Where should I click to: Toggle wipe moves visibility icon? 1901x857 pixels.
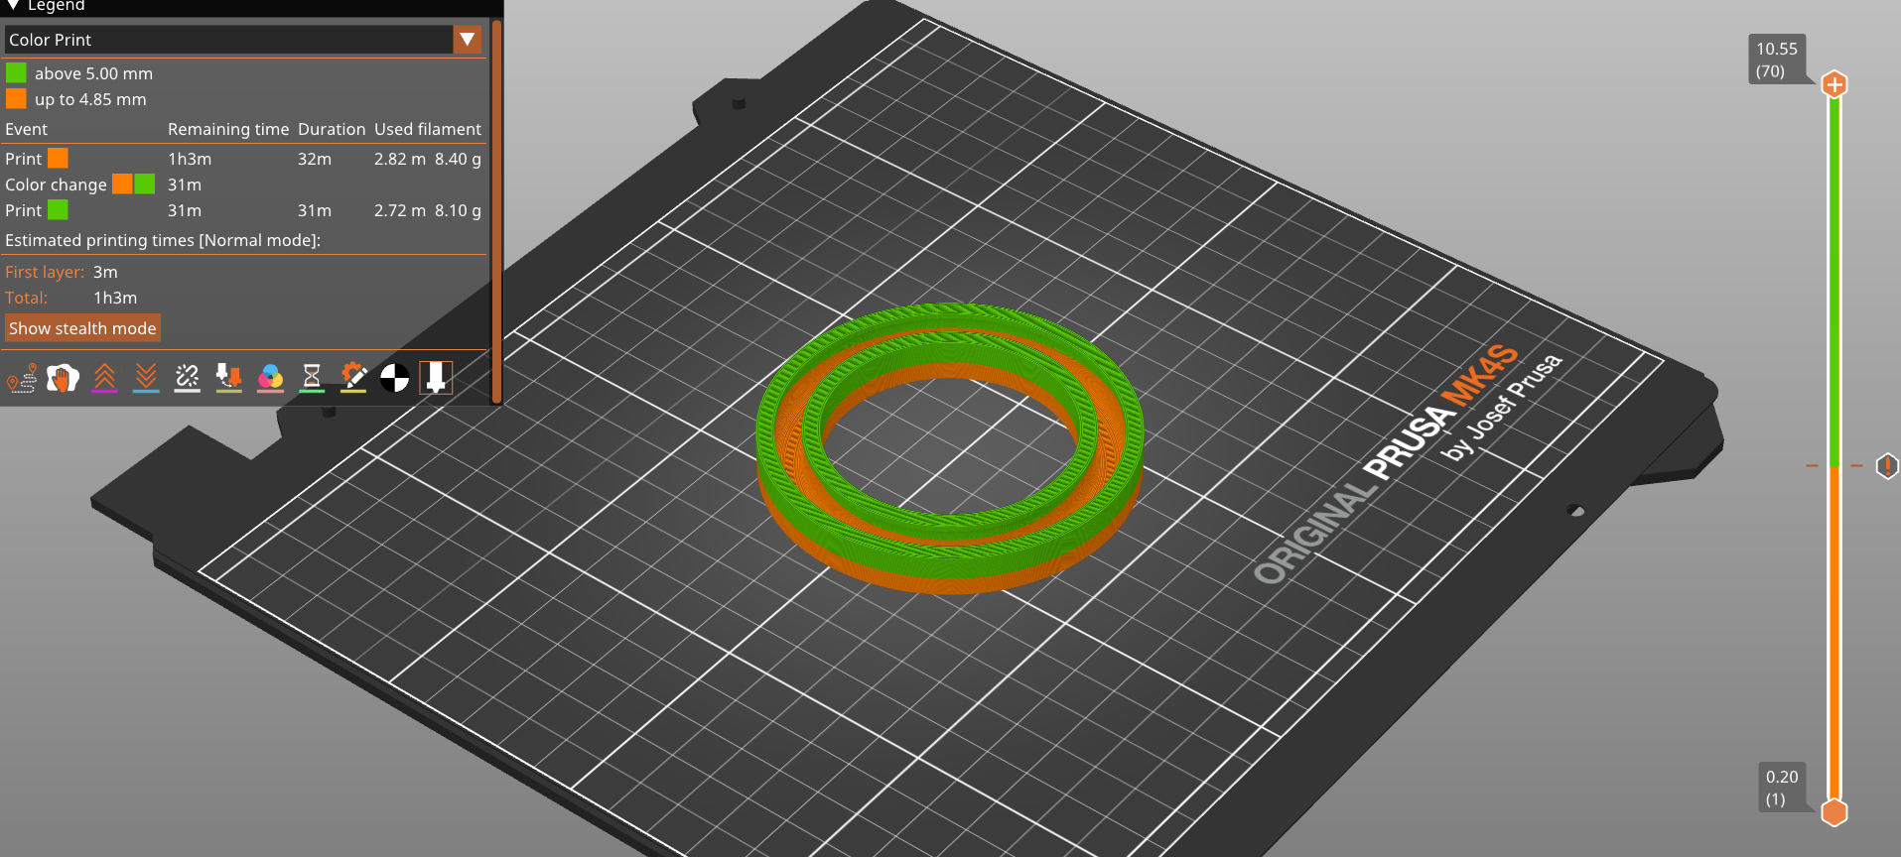63,378
